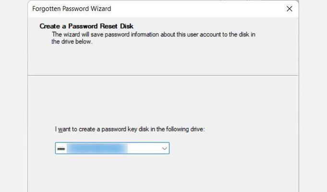The height and width of the screenshot is (192, 327).
Task: Click the empty white area of drive combo box
Action: click(144, 148)
